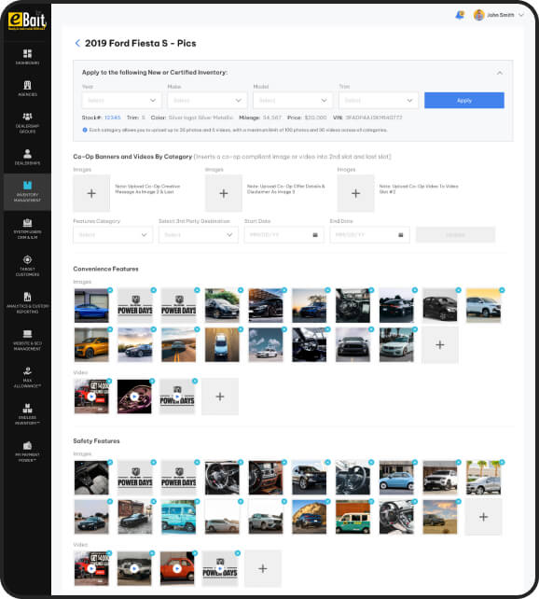Image resolution: width=539 pixels, height=599 pixels.
Task: Go back using the arrow beside the title
Action: pyautogui.click(x=77, y=43)
